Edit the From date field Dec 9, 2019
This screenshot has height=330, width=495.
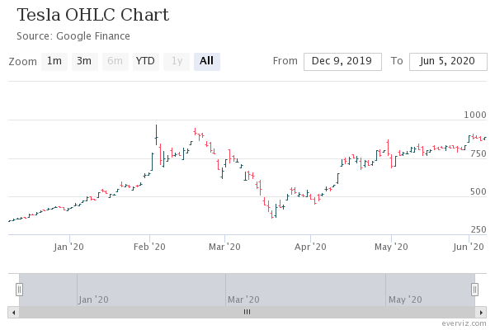[342, 62]
